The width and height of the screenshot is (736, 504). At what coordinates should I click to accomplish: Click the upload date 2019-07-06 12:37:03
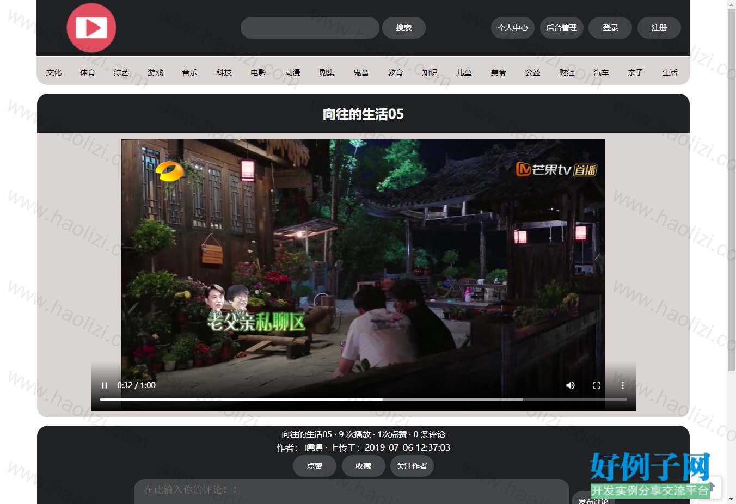(x=407, y=448)
